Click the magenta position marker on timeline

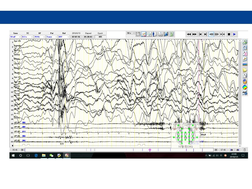coord(150,150)
